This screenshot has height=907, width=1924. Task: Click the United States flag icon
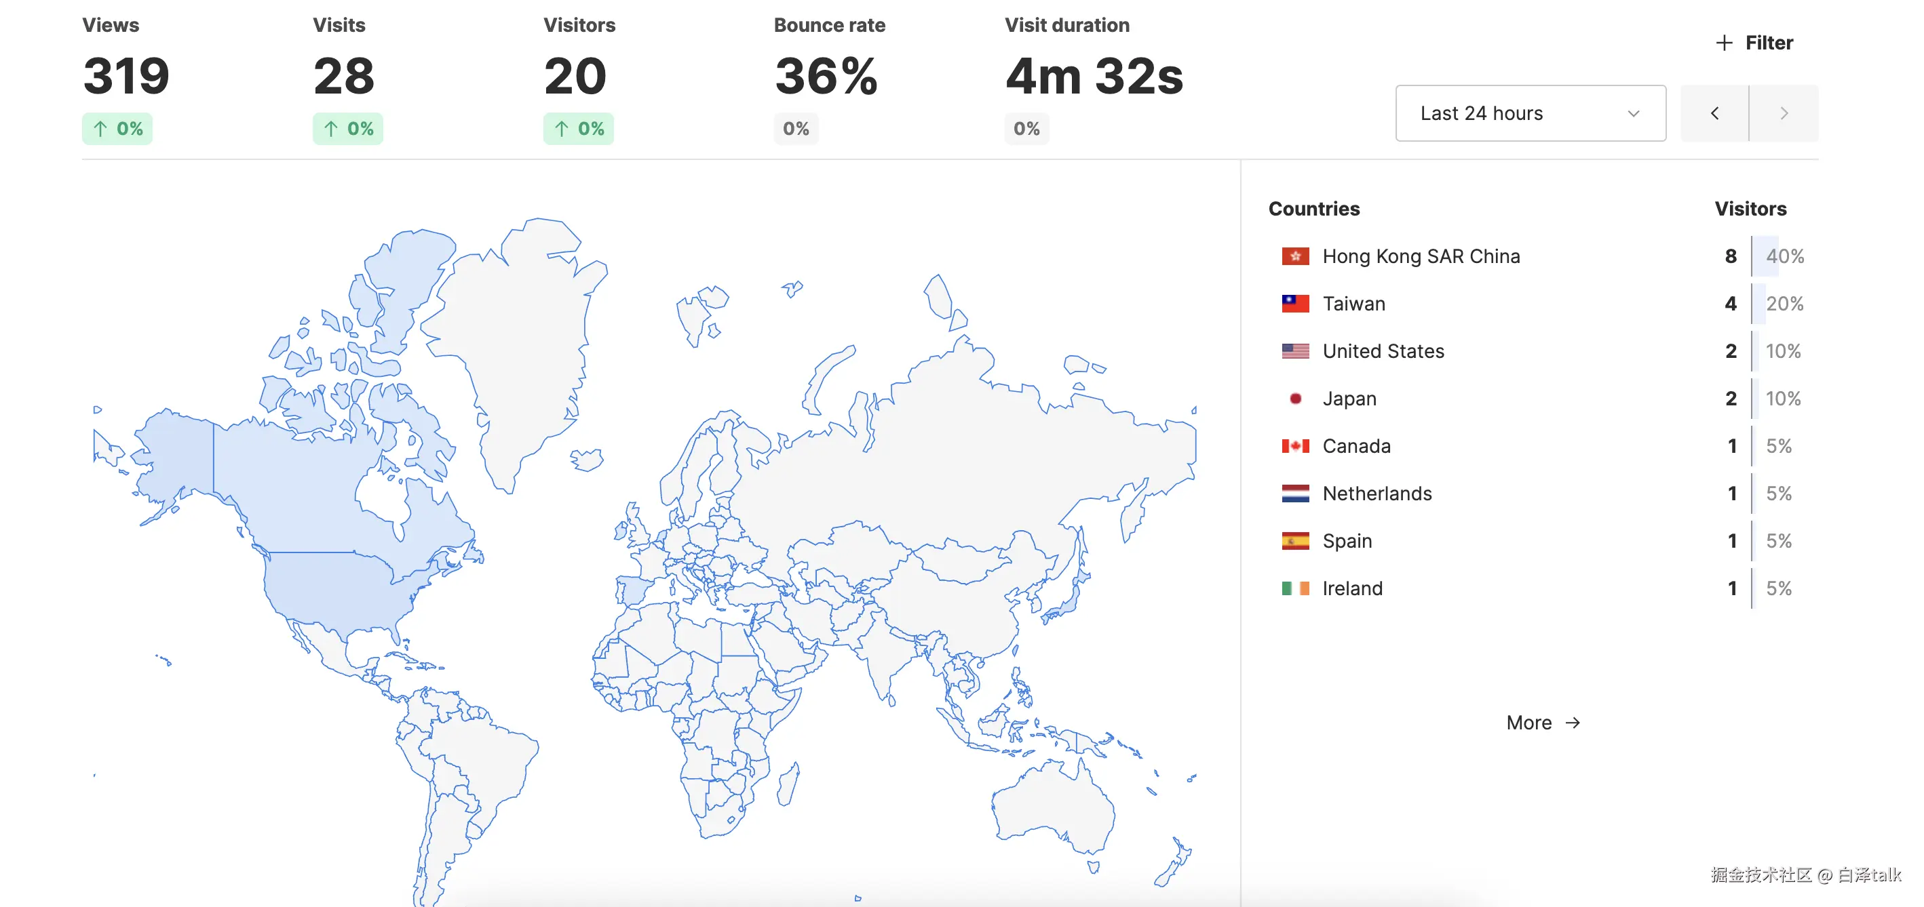(1295, 351)
